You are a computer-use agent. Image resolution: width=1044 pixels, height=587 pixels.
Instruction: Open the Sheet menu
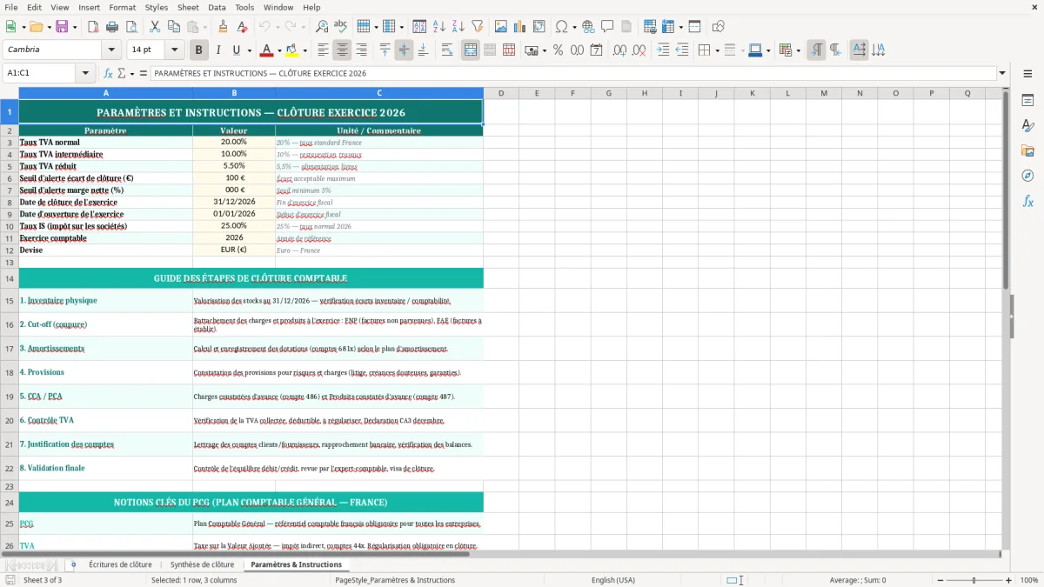(x=188, y=7)
